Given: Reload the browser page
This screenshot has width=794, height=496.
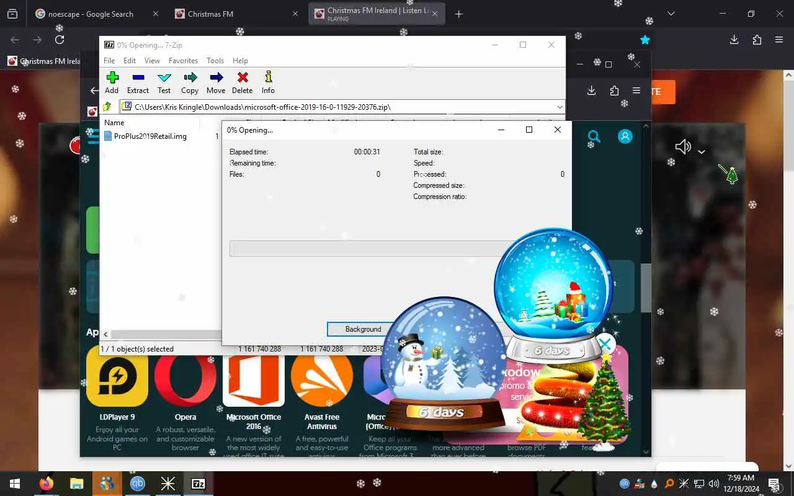Looking at the screenshot, I should [60, 40].
